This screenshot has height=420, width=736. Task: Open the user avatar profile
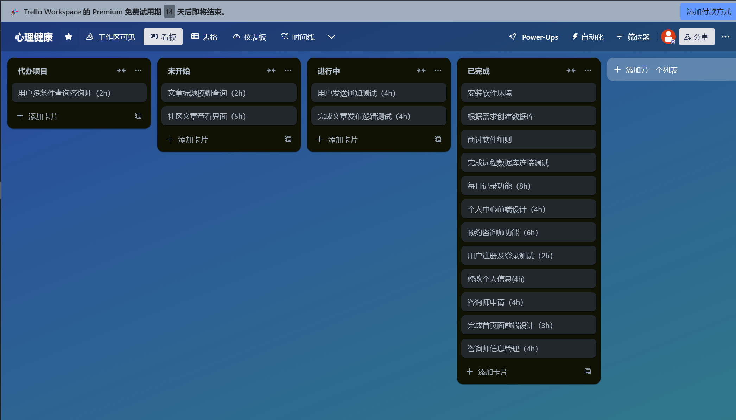pyautogui.click(x=668, y=37)
